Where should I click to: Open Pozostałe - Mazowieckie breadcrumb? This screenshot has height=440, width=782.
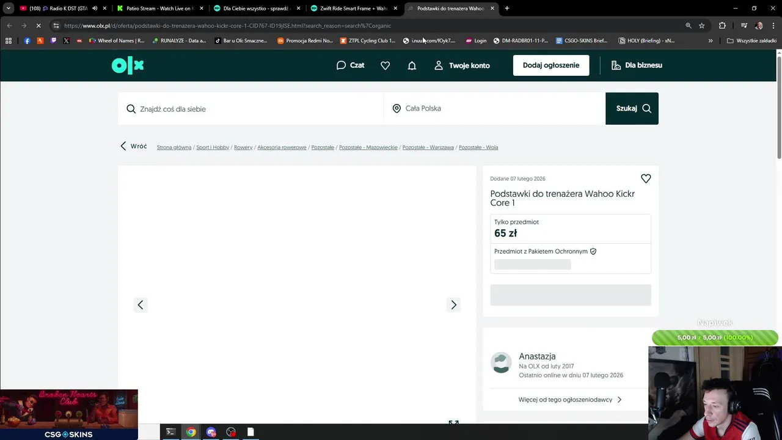[368, 147]
